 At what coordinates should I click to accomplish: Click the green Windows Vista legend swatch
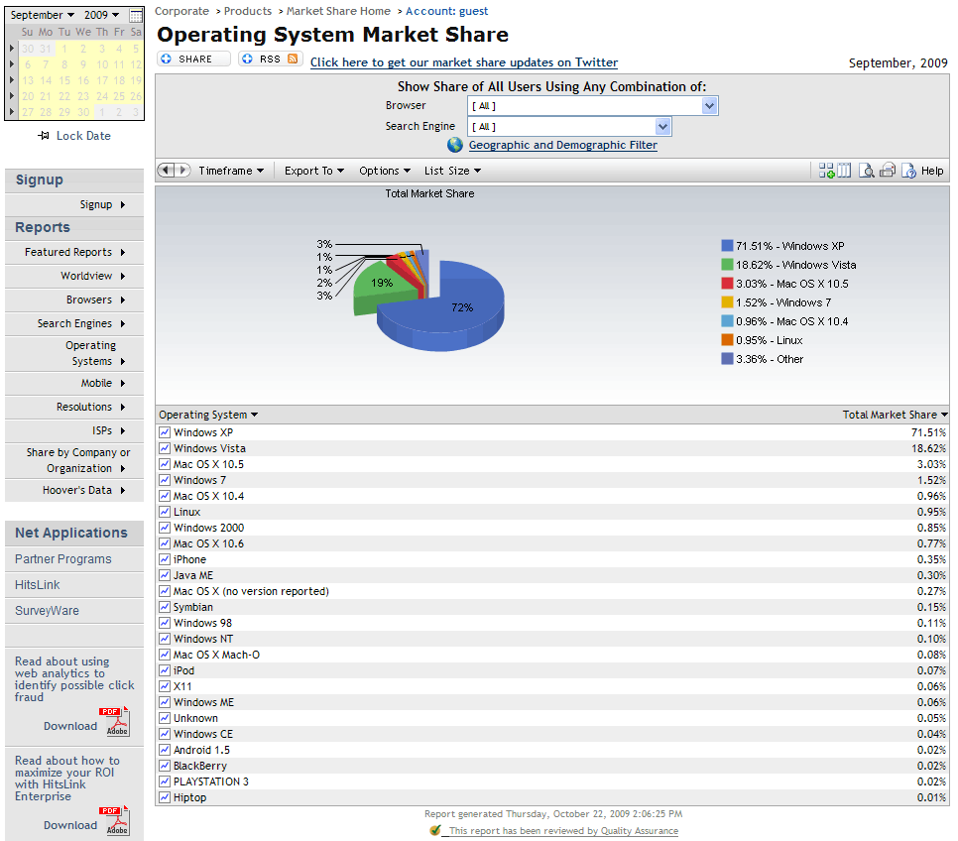[x=727, y=265]
